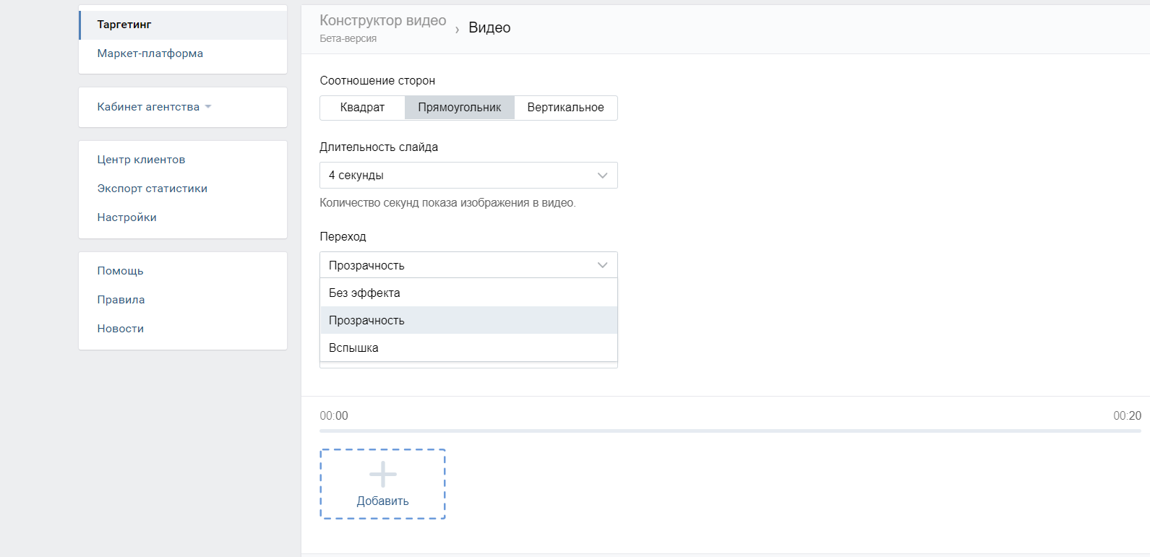
Task: Click the Переход dropdown chevron arrow
Action: (x=602, y=265)
